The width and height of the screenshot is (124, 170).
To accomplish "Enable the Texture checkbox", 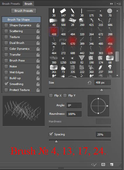I will click(6, 37).
